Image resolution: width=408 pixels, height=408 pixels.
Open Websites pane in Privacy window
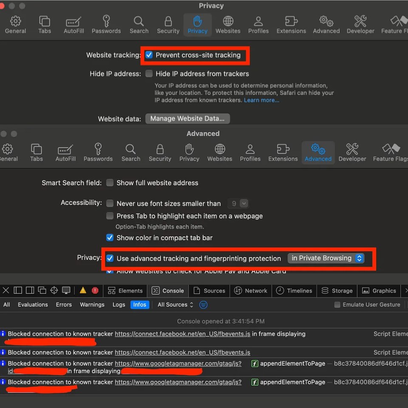(228, 25)
